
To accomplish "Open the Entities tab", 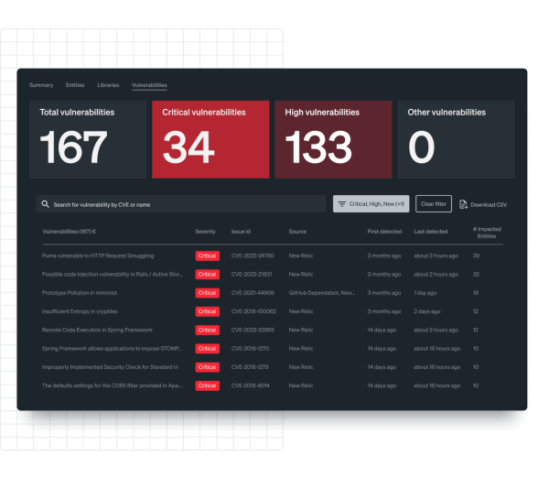I will (x=75, y=85).
